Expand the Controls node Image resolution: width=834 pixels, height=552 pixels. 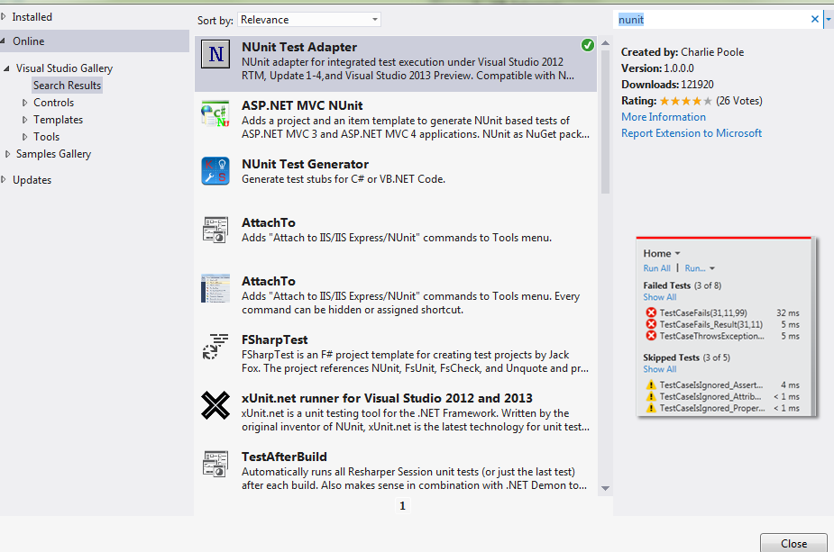[24, 103]
